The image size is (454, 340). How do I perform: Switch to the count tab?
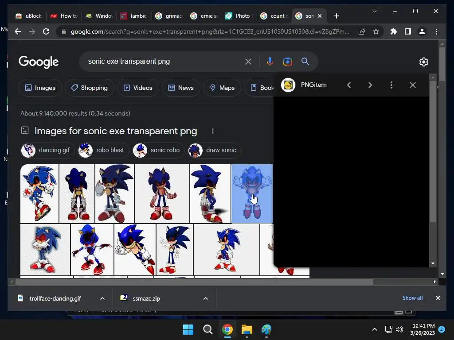click(x=274, y=16)
